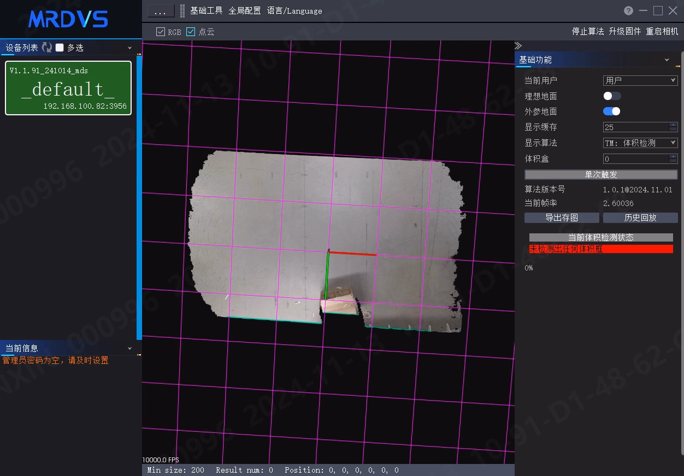Uncheck the RGB checkbox
684x476 pixels.
(161, 32)
